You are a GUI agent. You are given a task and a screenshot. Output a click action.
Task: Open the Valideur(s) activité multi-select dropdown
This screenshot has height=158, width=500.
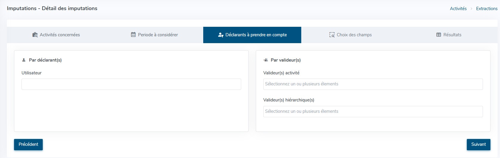(x=373, y=84)
